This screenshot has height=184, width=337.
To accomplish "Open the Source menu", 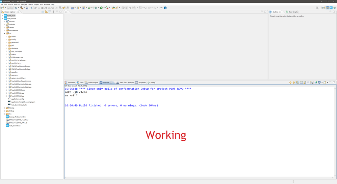I will pyautogui.click(x=10, y=4).
